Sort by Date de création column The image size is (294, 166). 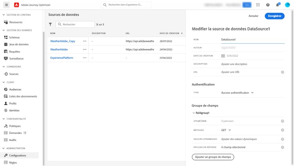171,33
